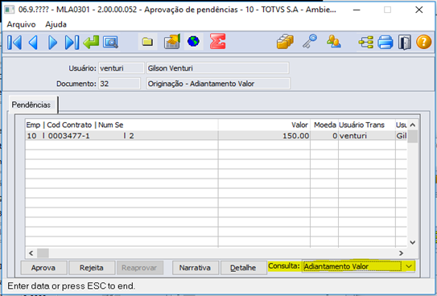This screenshot has height=296, width=437.
Task: Click the Moeda cell showing 0
Action: tap(324, 136)
